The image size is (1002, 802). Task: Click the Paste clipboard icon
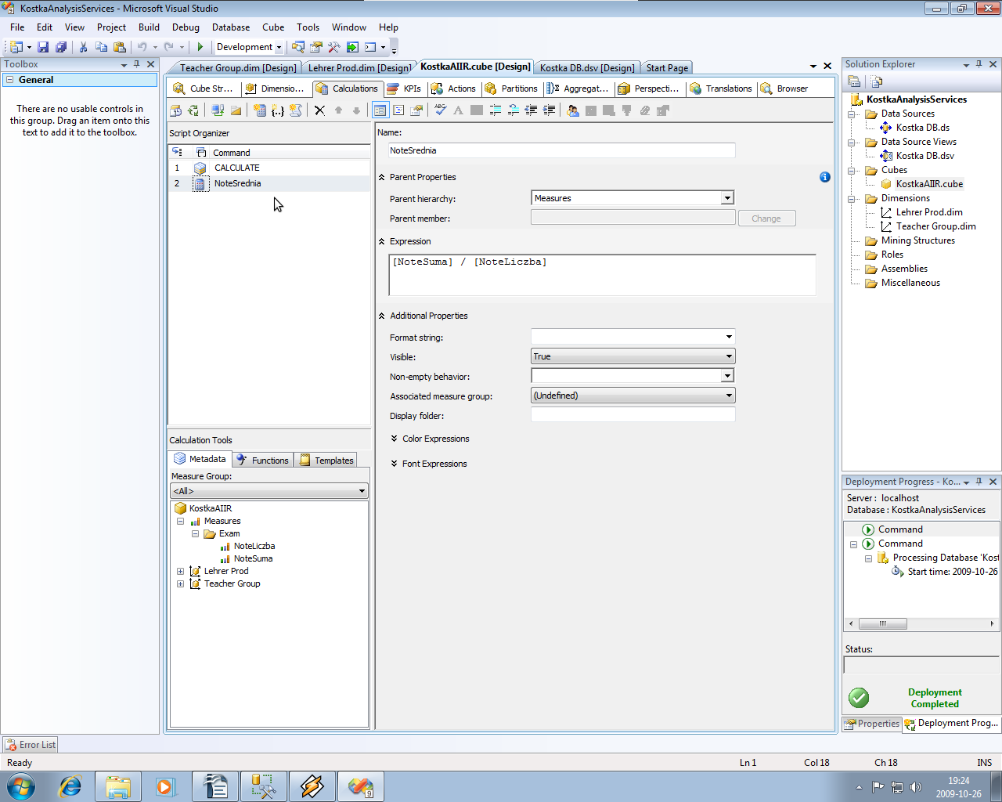tap(120, 47)
